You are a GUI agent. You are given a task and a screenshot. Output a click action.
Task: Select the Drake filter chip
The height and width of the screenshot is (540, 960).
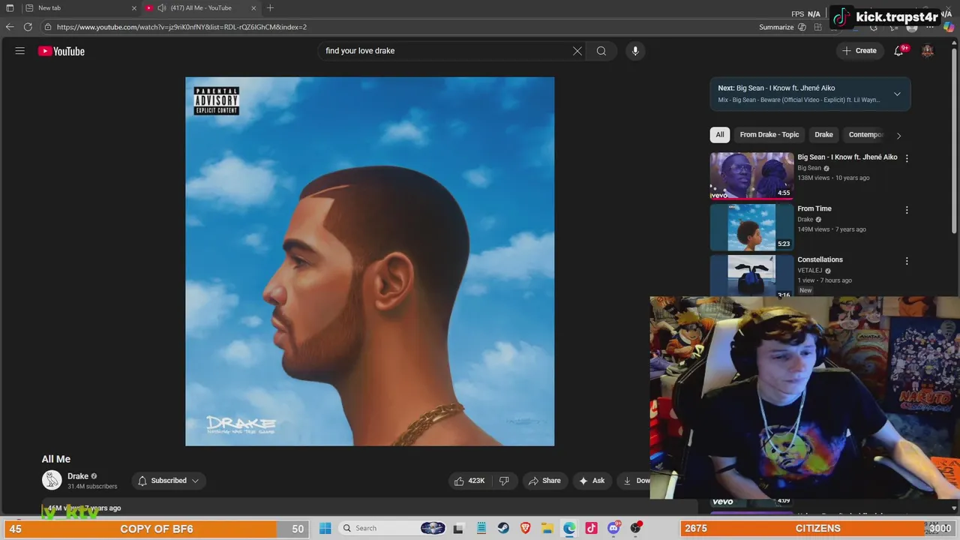[823, 135]
